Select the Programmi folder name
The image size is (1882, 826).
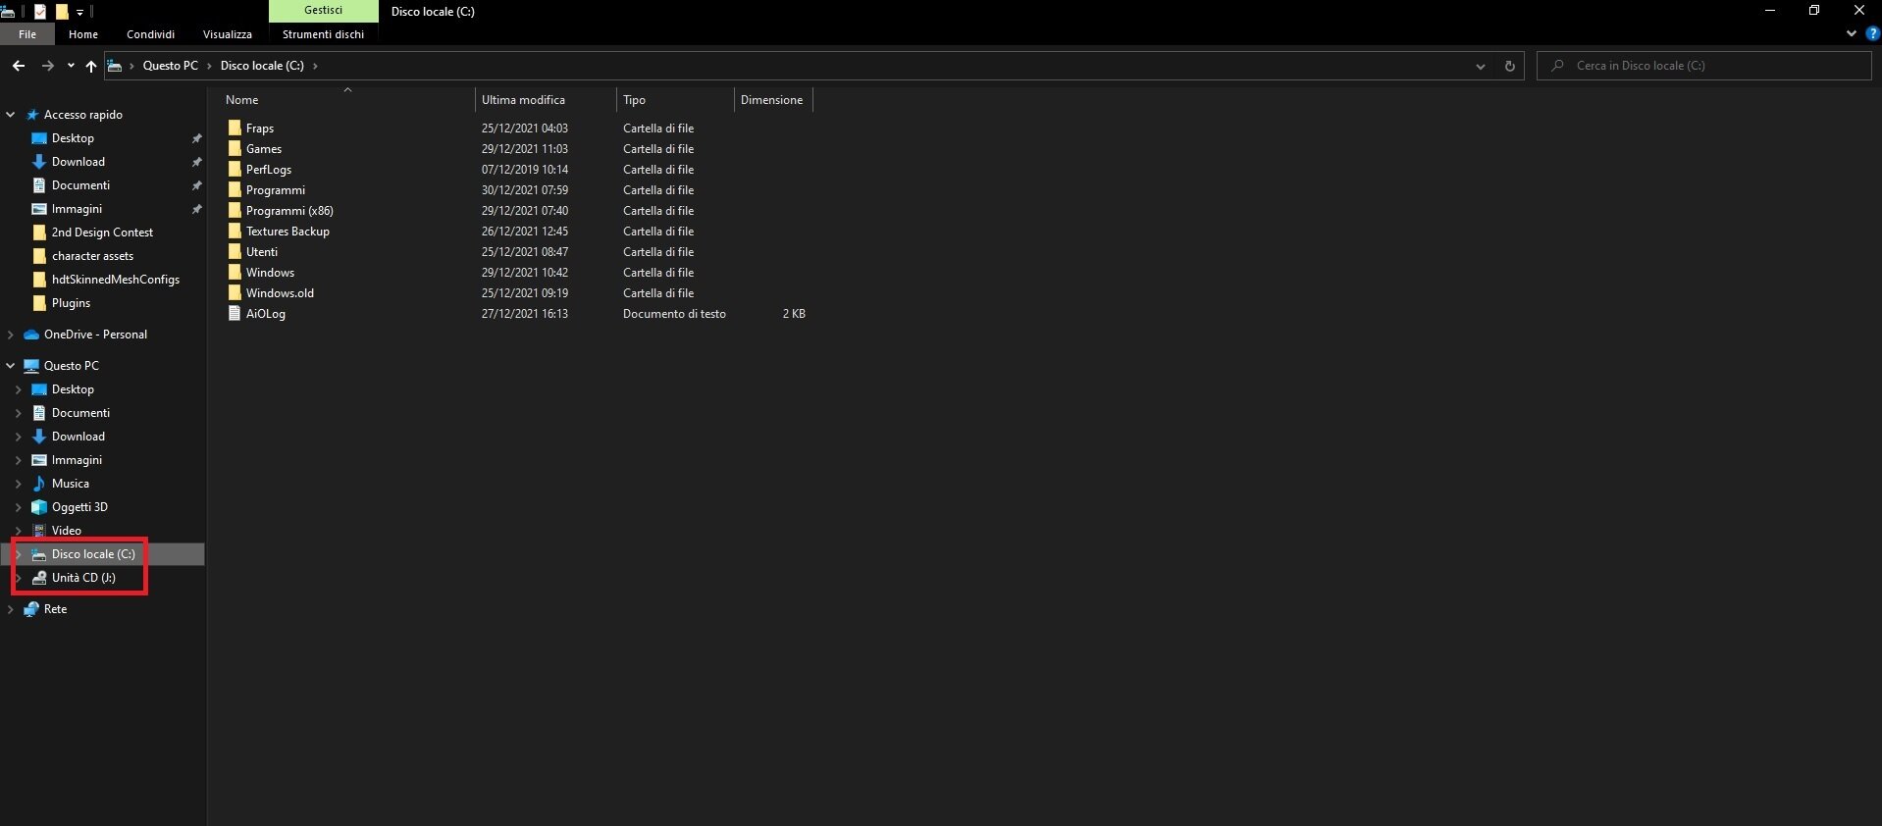tap(276, 190)
